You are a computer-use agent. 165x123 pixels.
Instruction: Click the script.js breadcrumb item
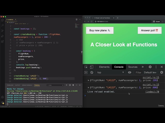click(11, 22)
